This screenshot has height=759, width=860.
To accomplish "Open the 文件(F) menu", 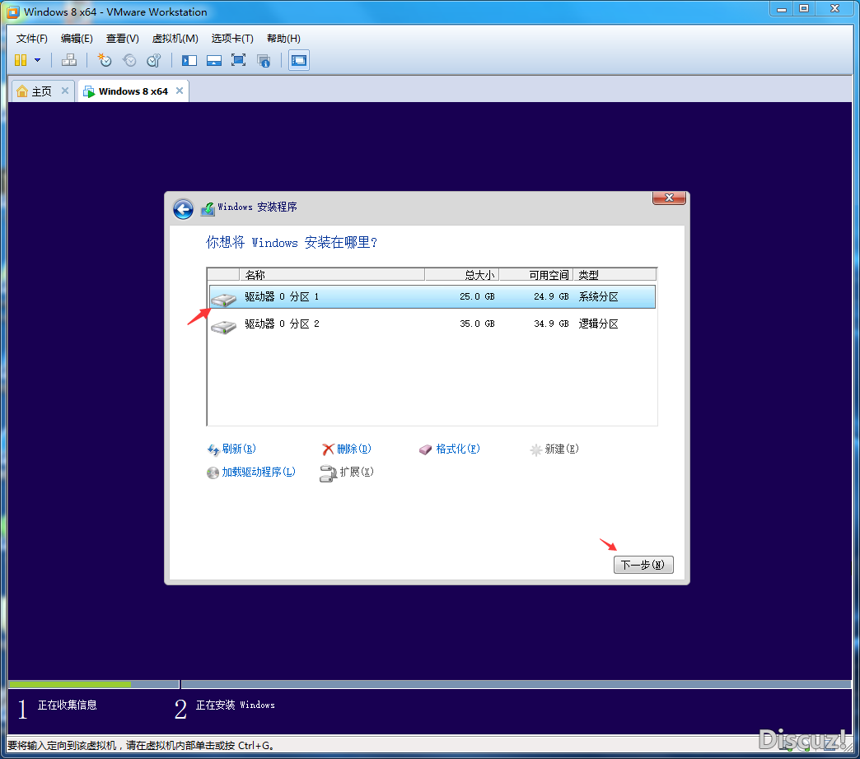I will pos(32,39).
